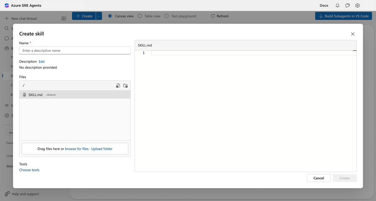Click the editor line number 1
The width and height of the screenshot is (376, 201).
click(144, 53)
